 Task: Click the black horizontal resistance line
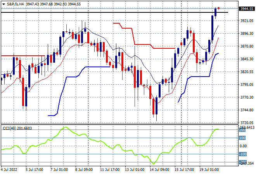(x=114, y=12)
